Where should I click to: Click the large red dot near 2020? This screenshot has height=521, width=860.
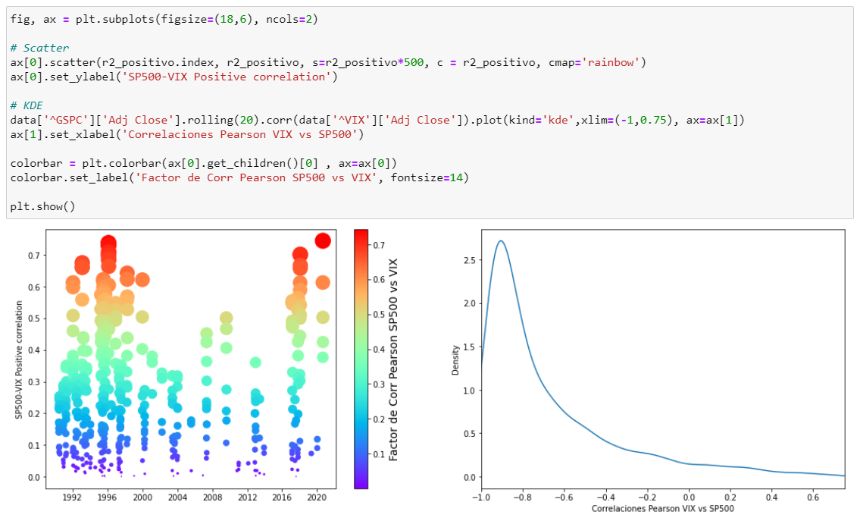pos(323,240)
